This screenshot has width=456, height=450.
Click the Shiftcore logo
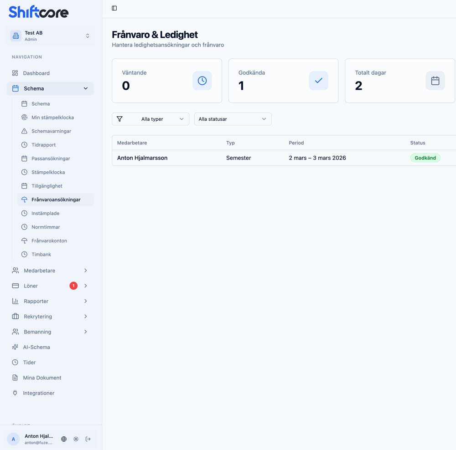click(x=38, y=12)
